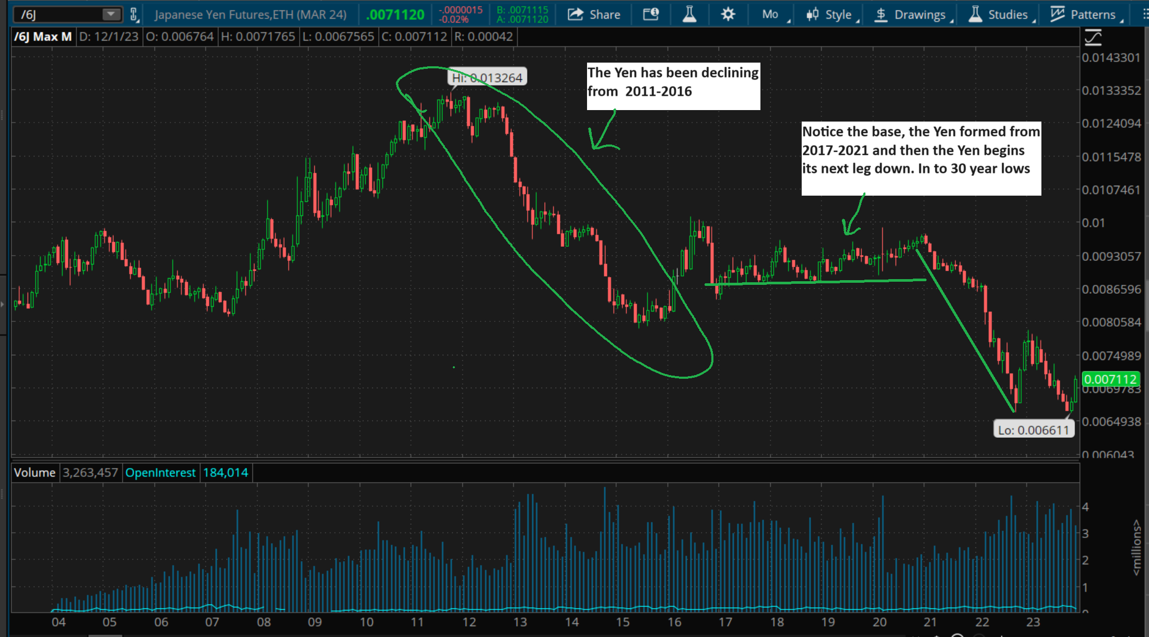Click the drawing tool icon above price axis

[x=1093, y=38]
